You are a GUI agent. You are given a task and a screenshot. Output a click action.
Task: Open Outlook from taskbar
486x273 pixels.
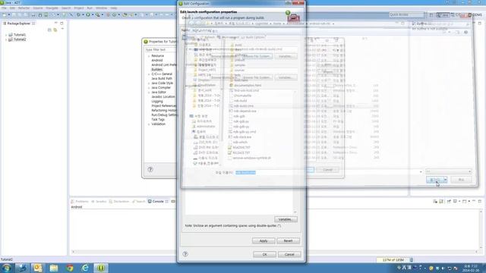pos(38,268)
